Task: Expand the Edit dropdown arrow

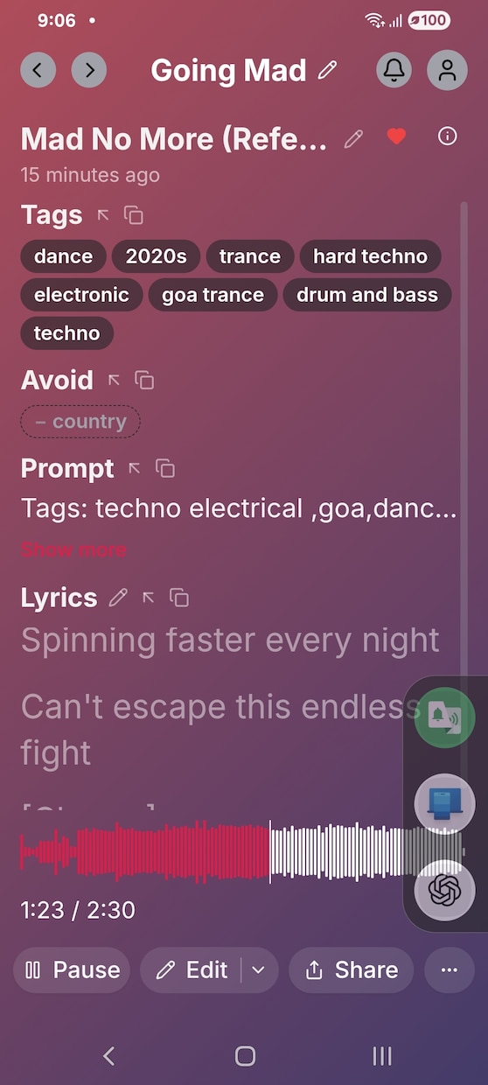Action: pos(258,969)
